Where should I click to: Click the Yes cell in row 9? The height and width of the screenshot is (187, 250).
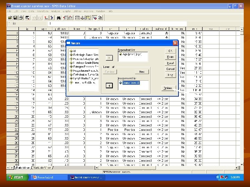(x=178, y=68)
